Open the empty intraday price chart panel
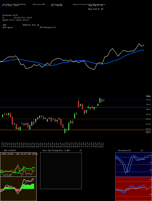This screenshot has width=152, height=201. click(x=61, y=171)
